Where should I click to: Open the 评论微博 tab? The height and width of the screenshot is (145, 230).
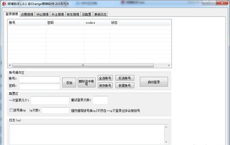[x=42, y=15]
